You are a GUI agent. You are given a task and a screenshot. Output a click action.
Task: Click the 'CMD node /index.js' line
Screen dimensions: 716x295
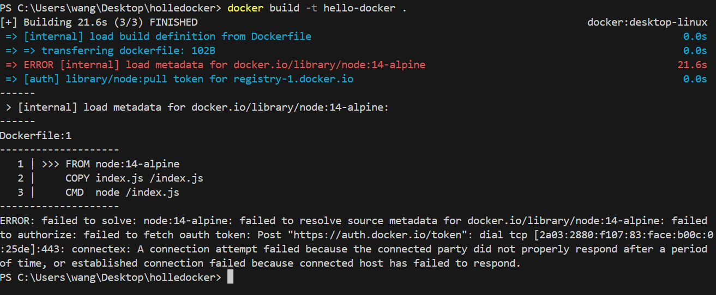pos(123,192)
